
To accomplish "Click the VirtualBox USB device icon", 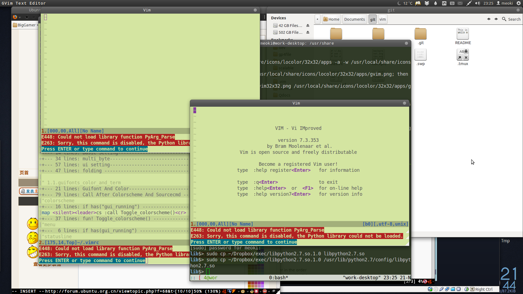I will pos(441,289).
